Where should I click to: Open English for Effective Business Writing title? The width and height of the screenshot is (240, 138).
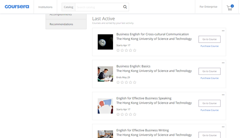coord(143,130)
